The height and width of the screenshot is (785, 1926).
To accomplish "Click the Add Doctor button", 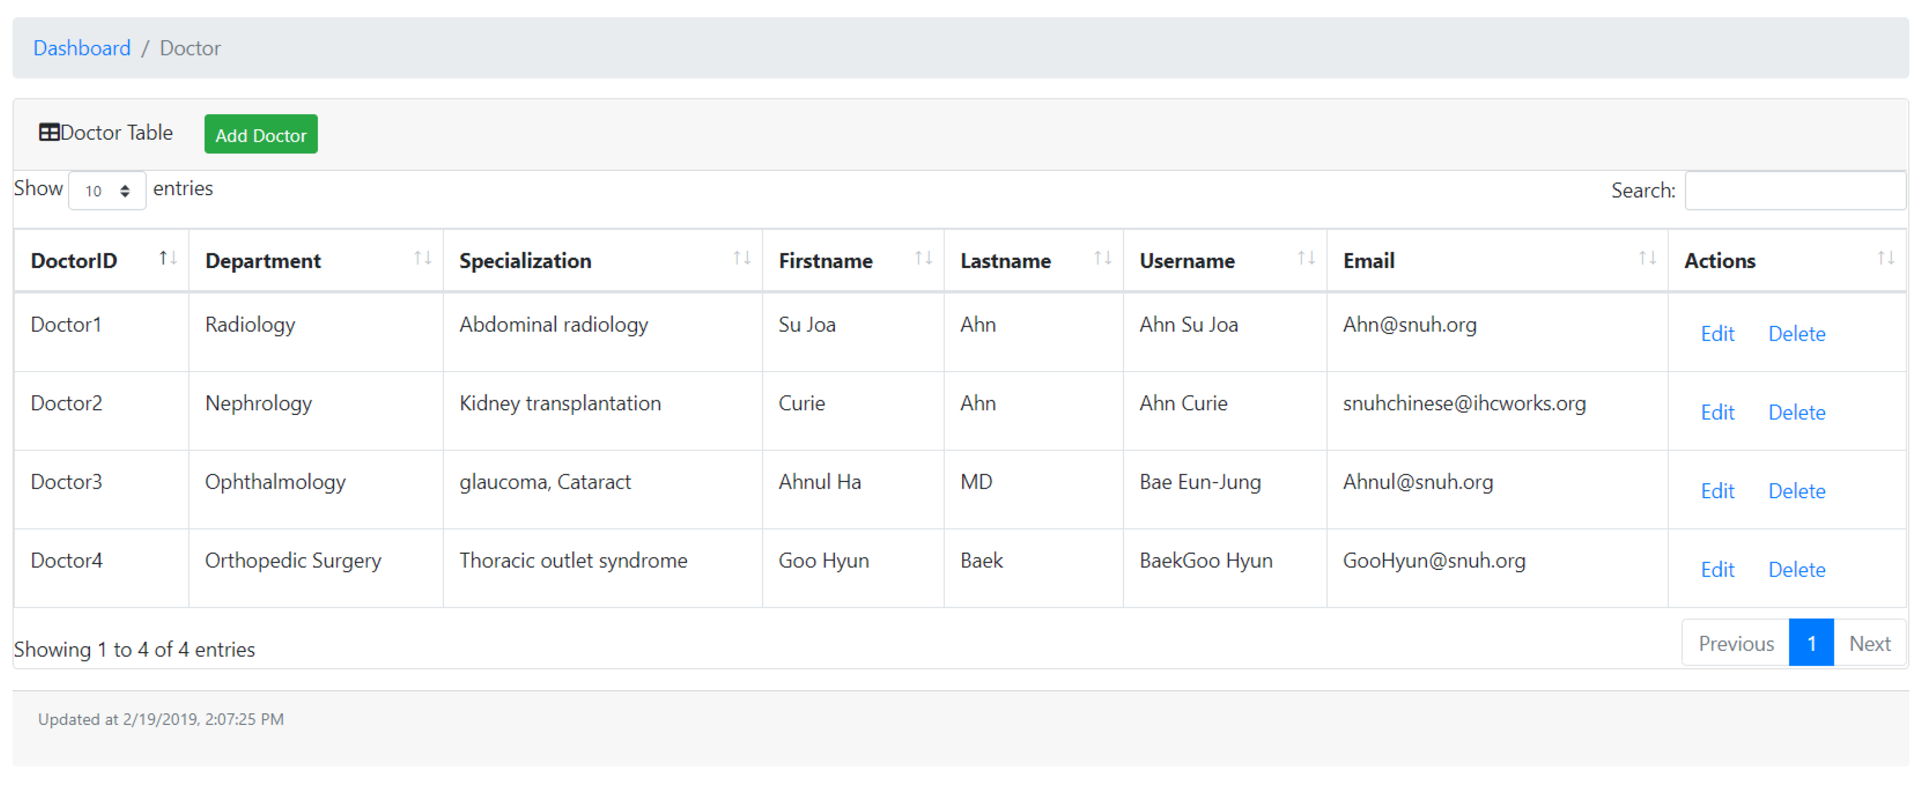I will click(261, 134).
